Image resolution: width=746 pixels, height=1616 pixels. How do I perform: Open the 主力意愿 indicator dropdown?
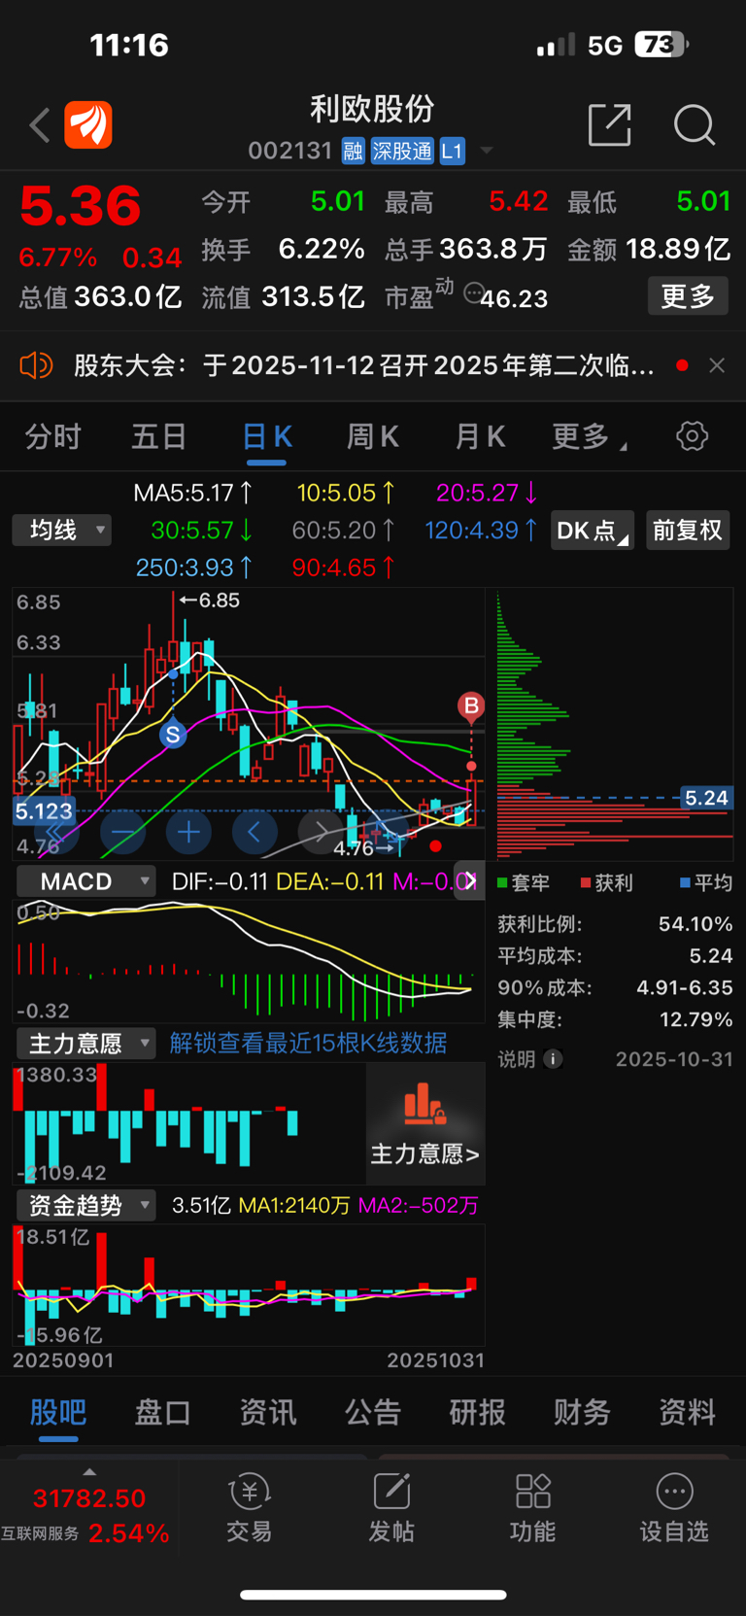tap(86, 1044)
